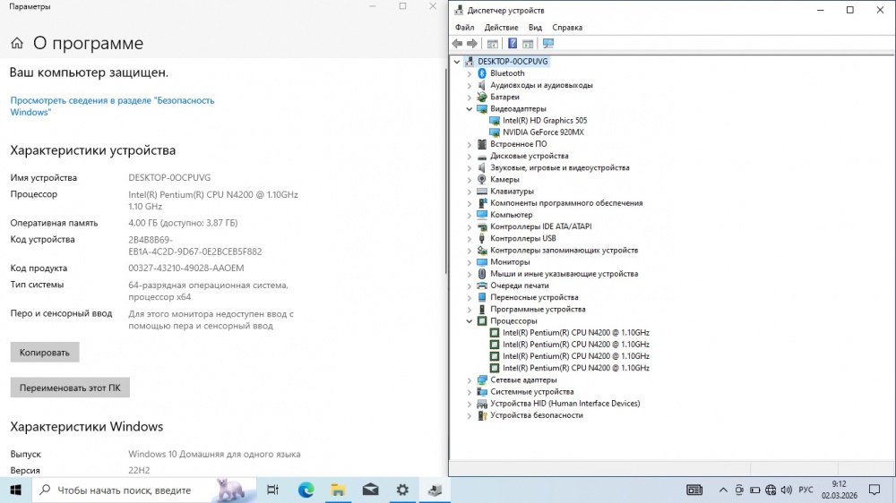Viewport: 896px width, 503px height.
Task: Select the Мониторы category
Action: 510,262
